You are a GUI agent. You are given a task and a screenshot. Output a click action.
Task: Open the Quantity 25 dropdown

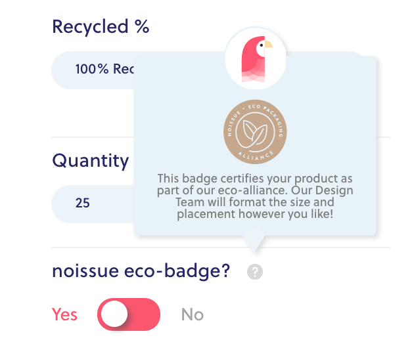[x=93, y=204]
